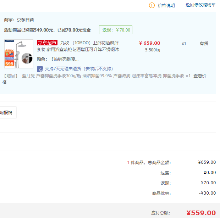Click the 返现 -¥70.00 summary value

pos(207,183)
